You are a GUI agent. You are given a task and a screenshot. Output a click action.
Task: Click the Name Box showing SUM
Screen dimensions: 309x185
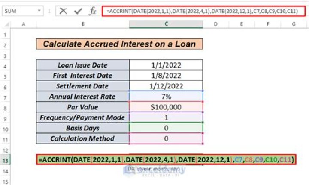(19, 11)
